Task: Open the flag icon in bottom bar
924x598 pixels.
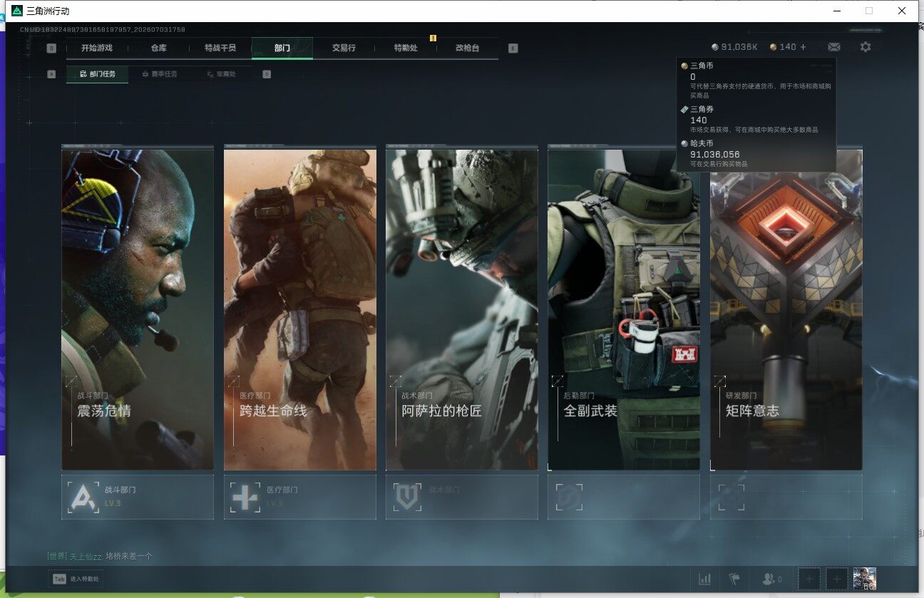Action: pyautogui.click(x=734, y=579)
